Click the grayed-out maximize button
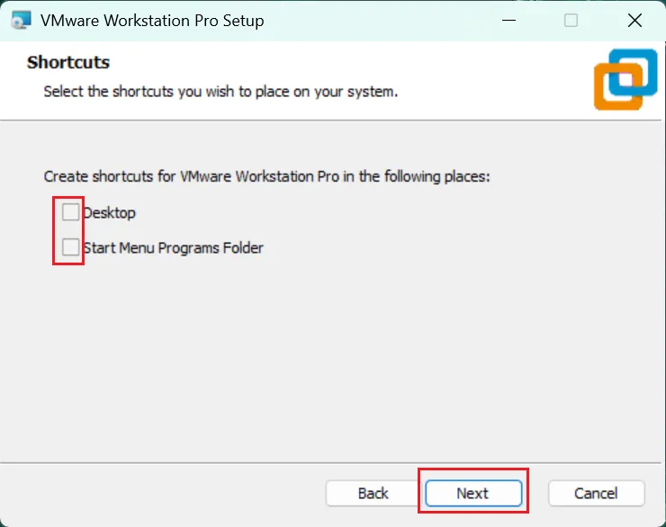Viewport: 666px width, 527px height. point(571,20)
